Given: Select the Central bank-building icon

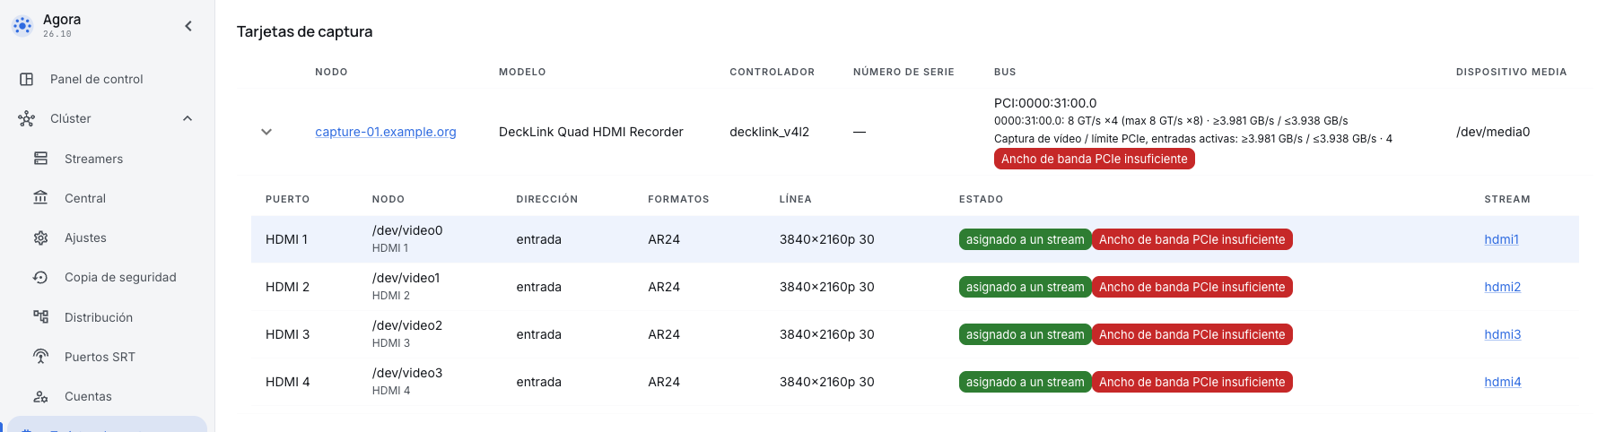Looking at the screenshot, I should click(x=40, y=198).
